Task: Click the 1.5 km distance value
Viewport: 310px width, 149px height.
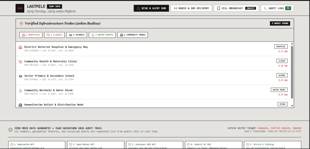Action: click(x=283, y=51)
